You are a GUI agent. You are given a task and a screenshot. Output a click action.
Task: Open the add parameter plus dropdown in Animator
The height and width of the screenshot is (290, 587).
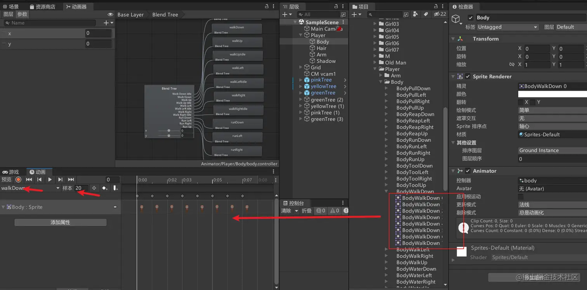[108, 23]
